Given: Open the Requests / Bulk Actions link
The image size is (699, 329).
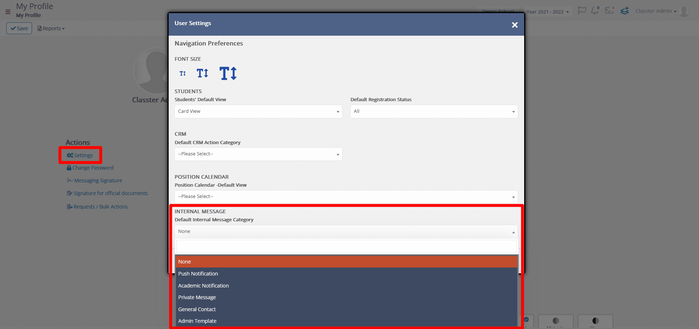Looking at the screenshot, I should [97, 207].
